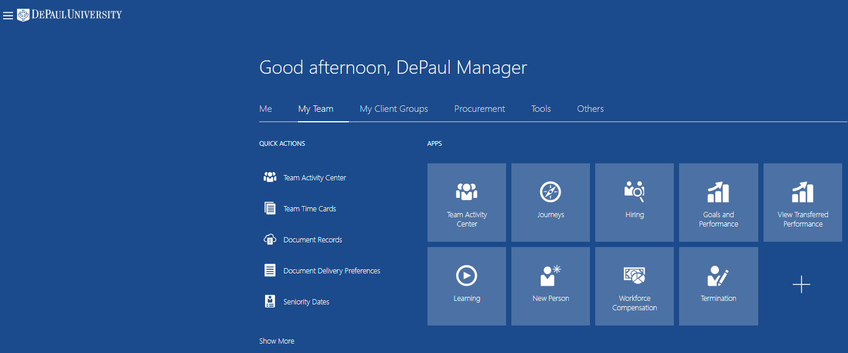
Task: Launch the Learning play tile
Action: click(467, 286)
